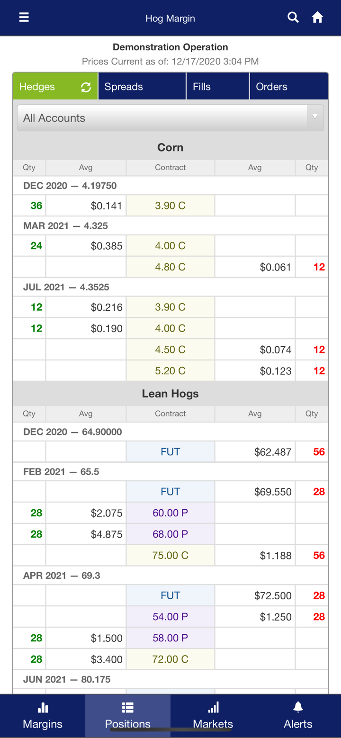Open Markets chart icon
The image size is (341, 738).
(x=213, y=708)
